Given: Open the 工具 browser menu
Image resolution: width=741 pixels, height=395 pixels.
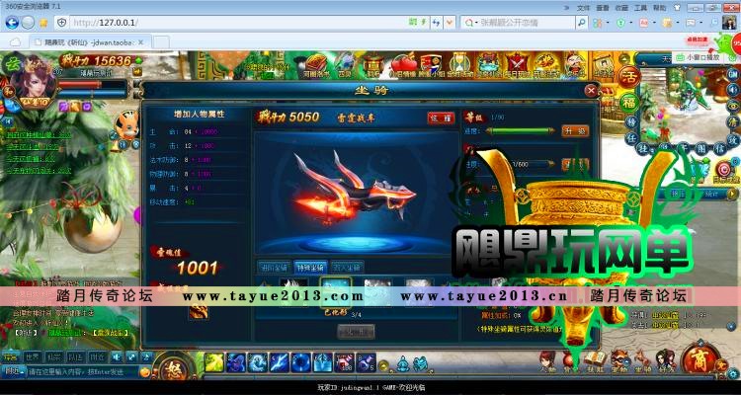Looking at the screenshot, I should pos(640,8).
